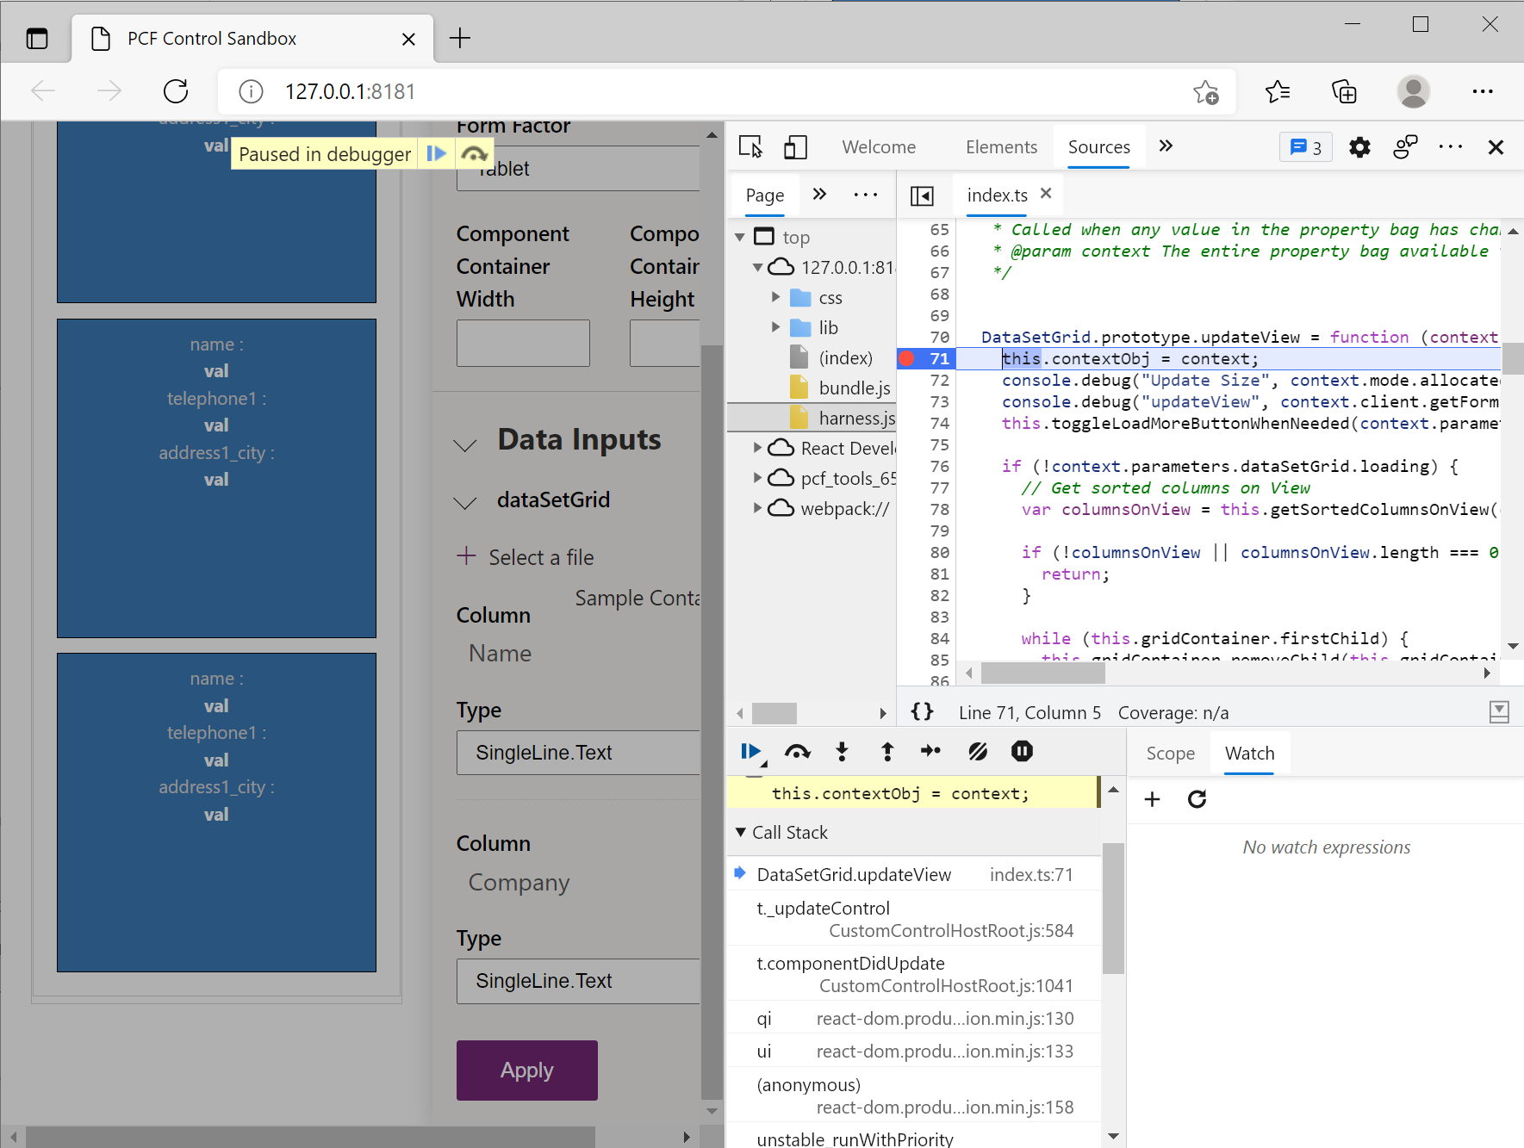Image resolution: width=1524 pixels, height=1148 pixels.
Task: Open DevTools settings
Action: coord(1359,147)
